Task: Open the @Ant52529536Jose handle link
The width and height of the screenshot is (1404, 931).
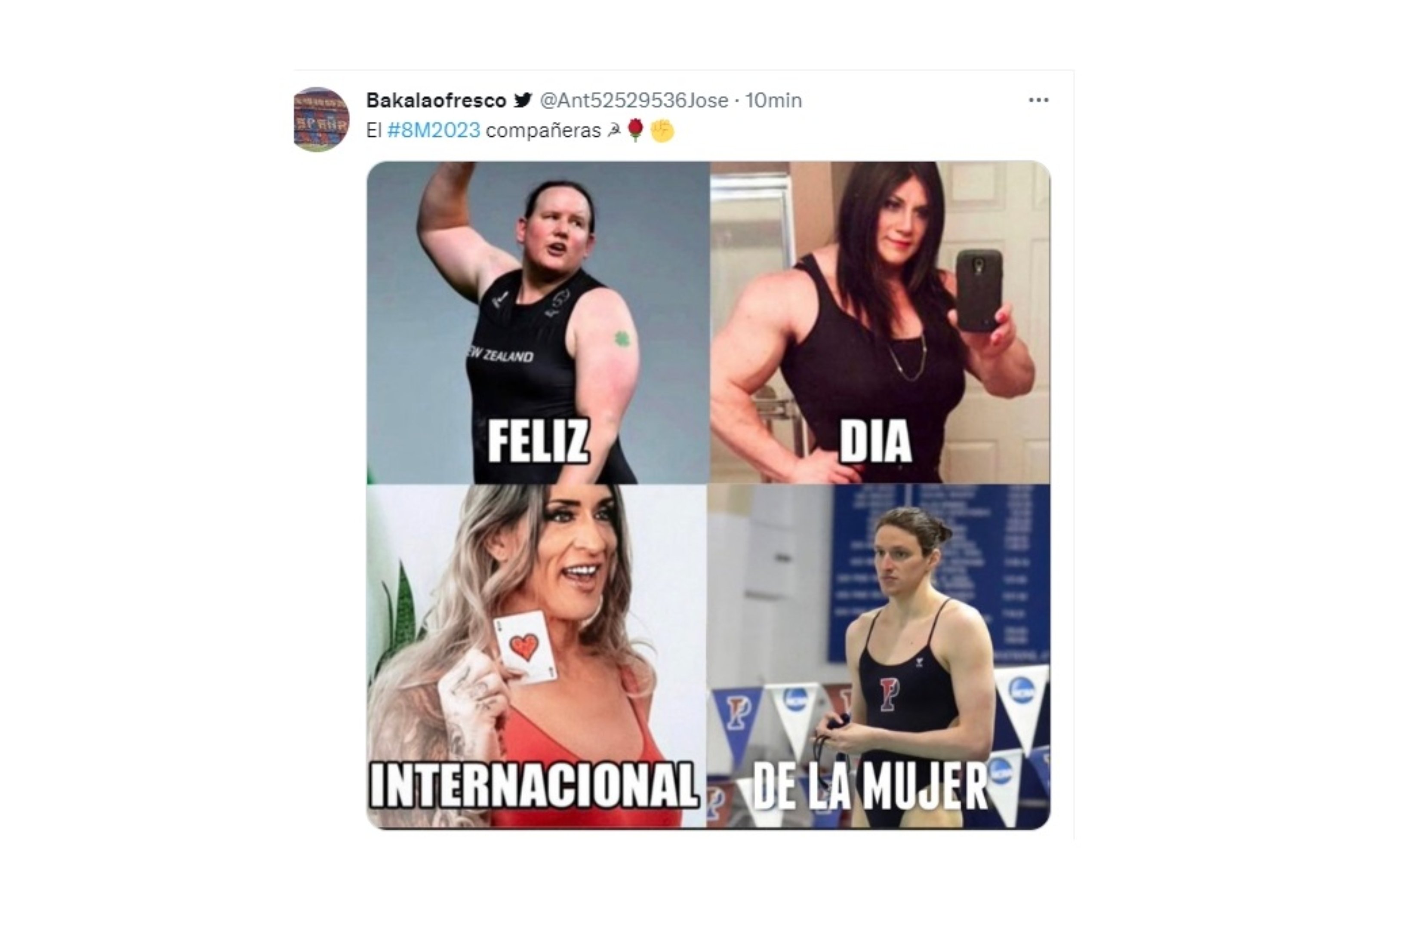Action: tap(634, 100)
